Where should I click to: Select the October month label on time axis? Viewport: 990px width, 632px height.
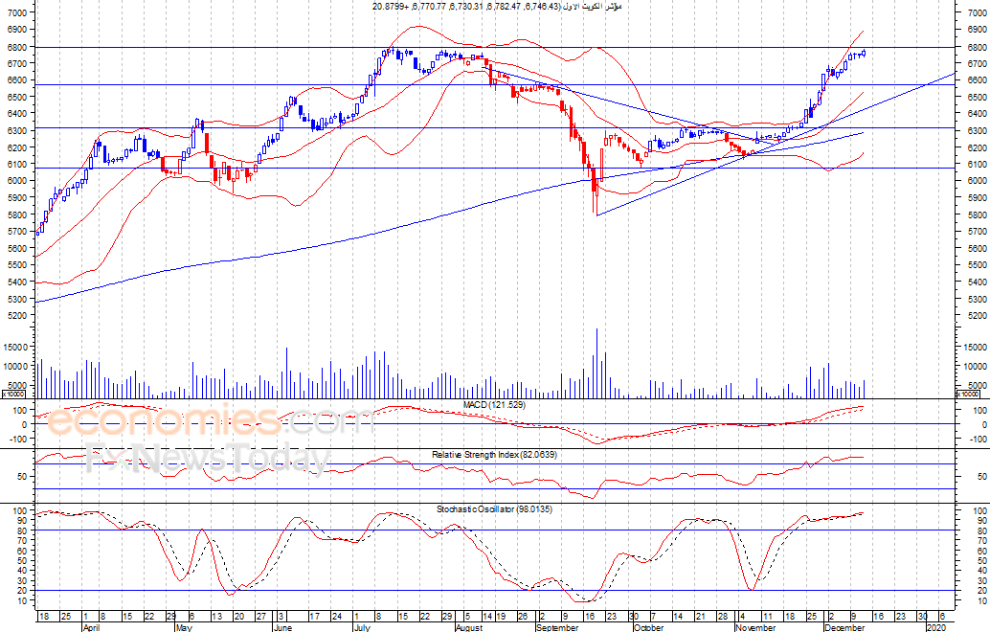pos(648,627)
